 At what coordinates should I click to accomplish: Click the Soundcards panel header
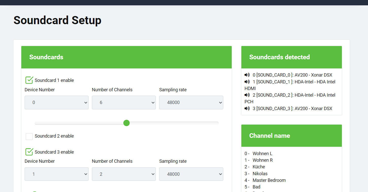coord(126,57)
